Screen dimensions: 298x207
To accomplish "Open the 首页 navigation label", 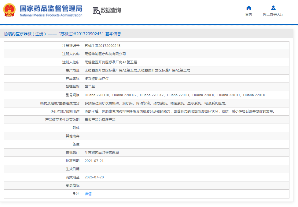I will tap(248, 14).
